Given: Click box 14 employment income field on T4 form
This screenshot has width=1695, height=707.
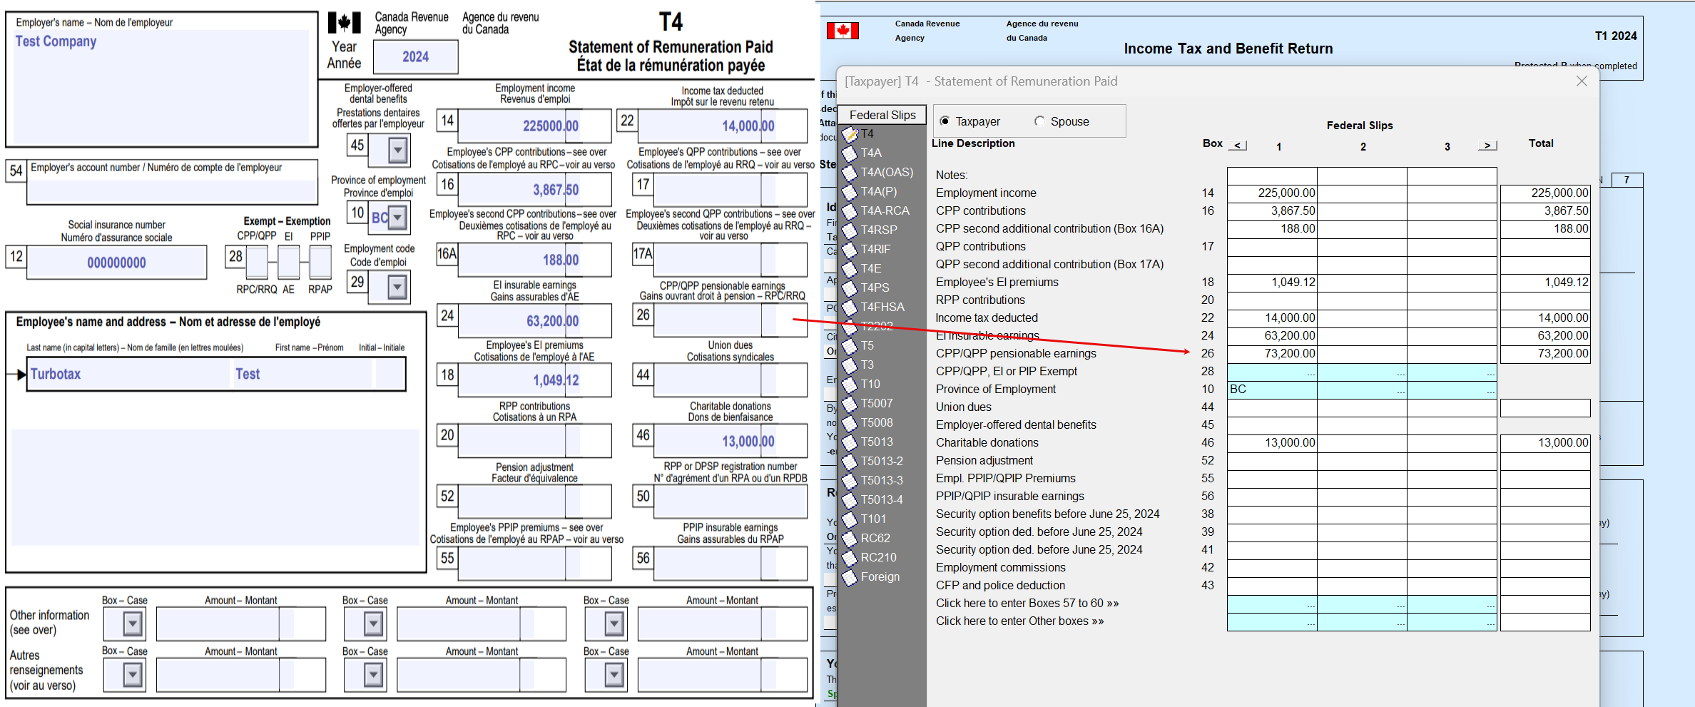Looking at the screenshot, I should (534, 126).
